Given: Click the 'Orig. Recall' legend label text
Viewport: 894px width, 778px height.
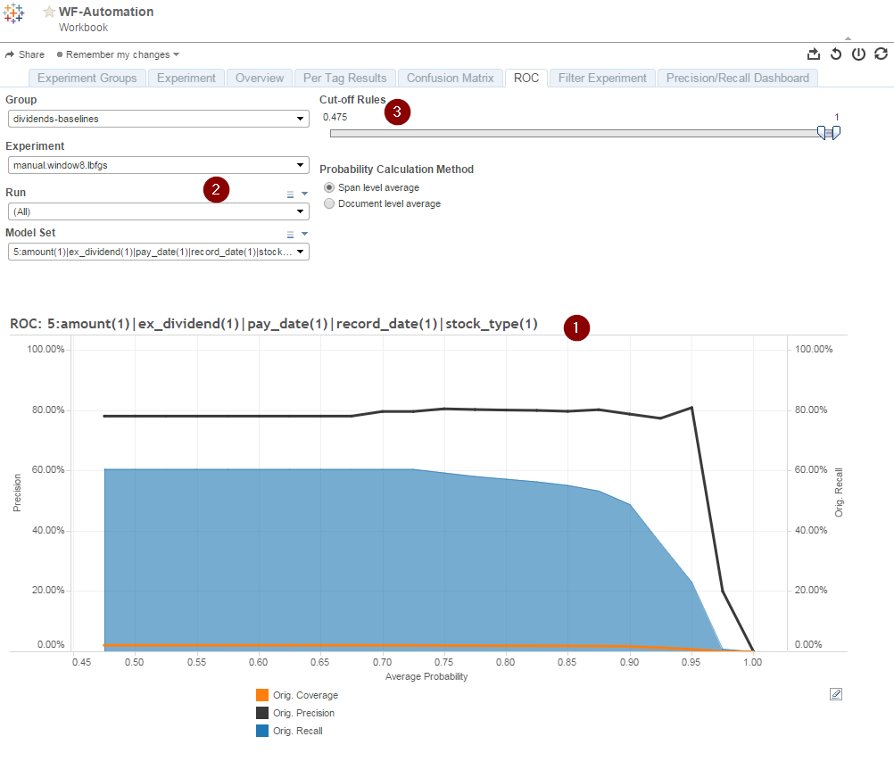Looking at the screenshot, I should pyautogui.click(x=298, y=731).
